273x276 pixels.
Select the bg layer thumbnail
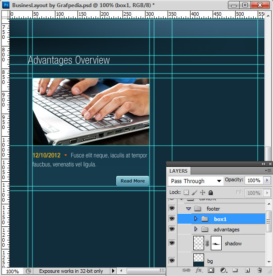[x=199, y=260]
